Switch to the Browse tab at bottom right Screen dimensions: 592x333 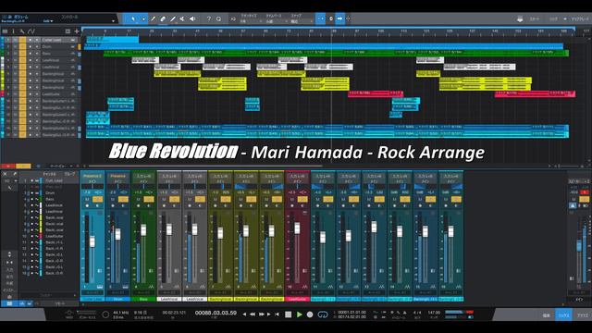(x=582, y=314)
